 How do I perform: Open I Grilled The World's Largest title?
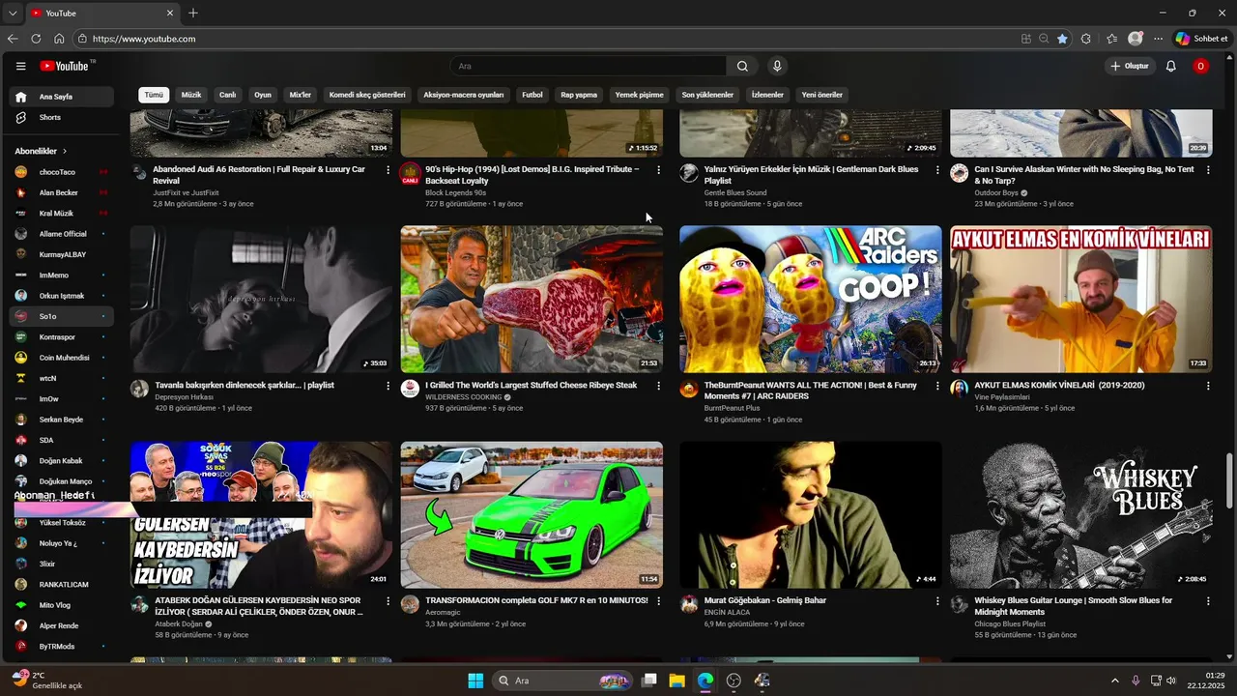point(531,385)
